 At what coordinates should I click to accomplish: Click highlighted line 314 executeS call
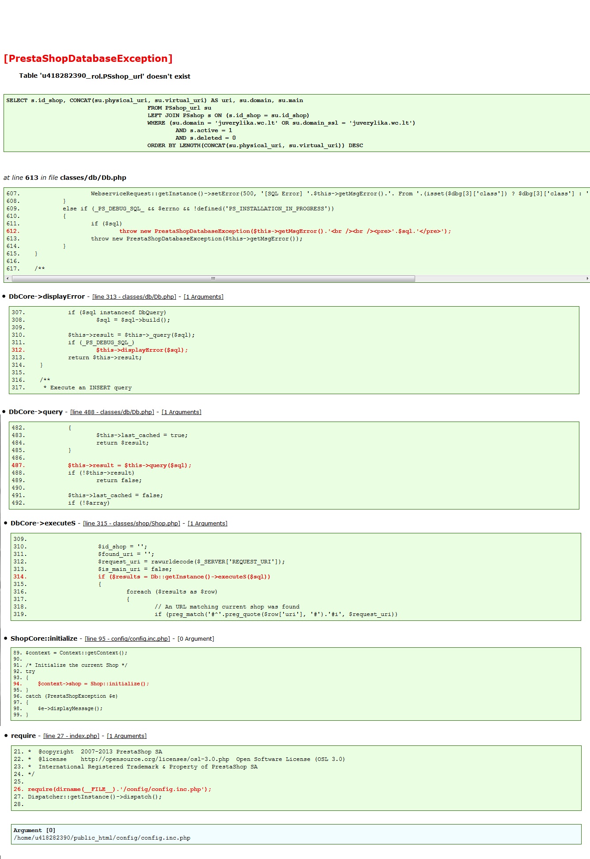184,577
